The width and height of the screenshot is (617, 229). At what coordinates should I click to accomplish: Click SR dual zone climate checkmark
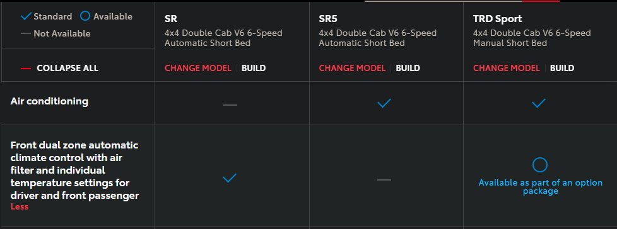point(230,178)
